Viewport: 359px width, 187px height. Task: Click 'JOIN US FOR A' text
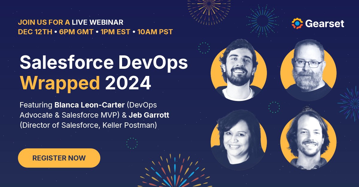pos(44,22)
